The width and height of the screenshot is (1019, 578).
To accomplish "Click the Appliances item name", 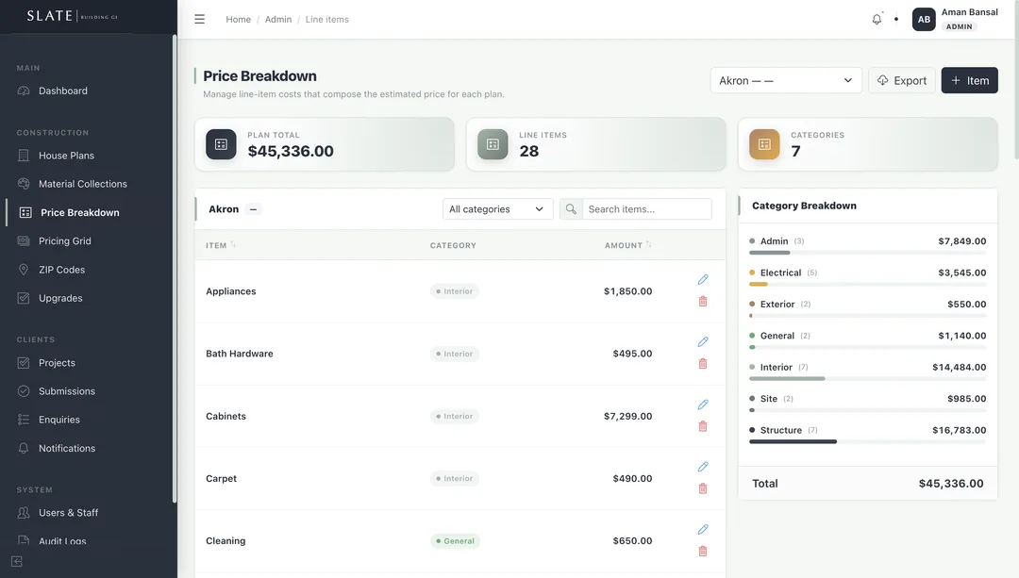I will 231,291.
